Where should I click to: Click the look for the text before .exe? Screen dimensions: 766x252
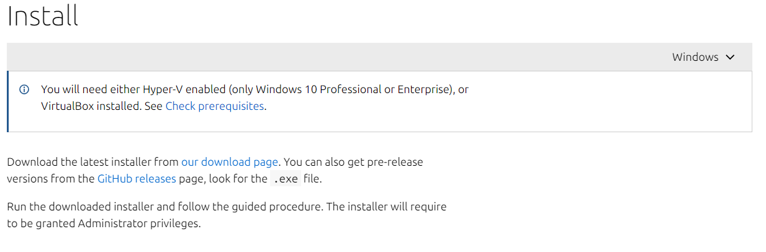[x=237, y=179]
